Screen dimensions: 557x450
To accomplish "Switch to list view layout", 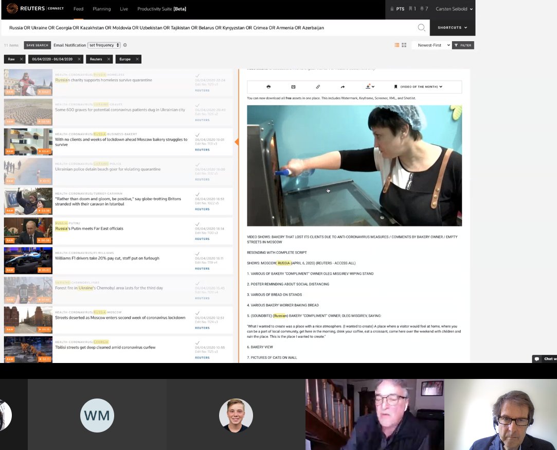I will [397, 45].
